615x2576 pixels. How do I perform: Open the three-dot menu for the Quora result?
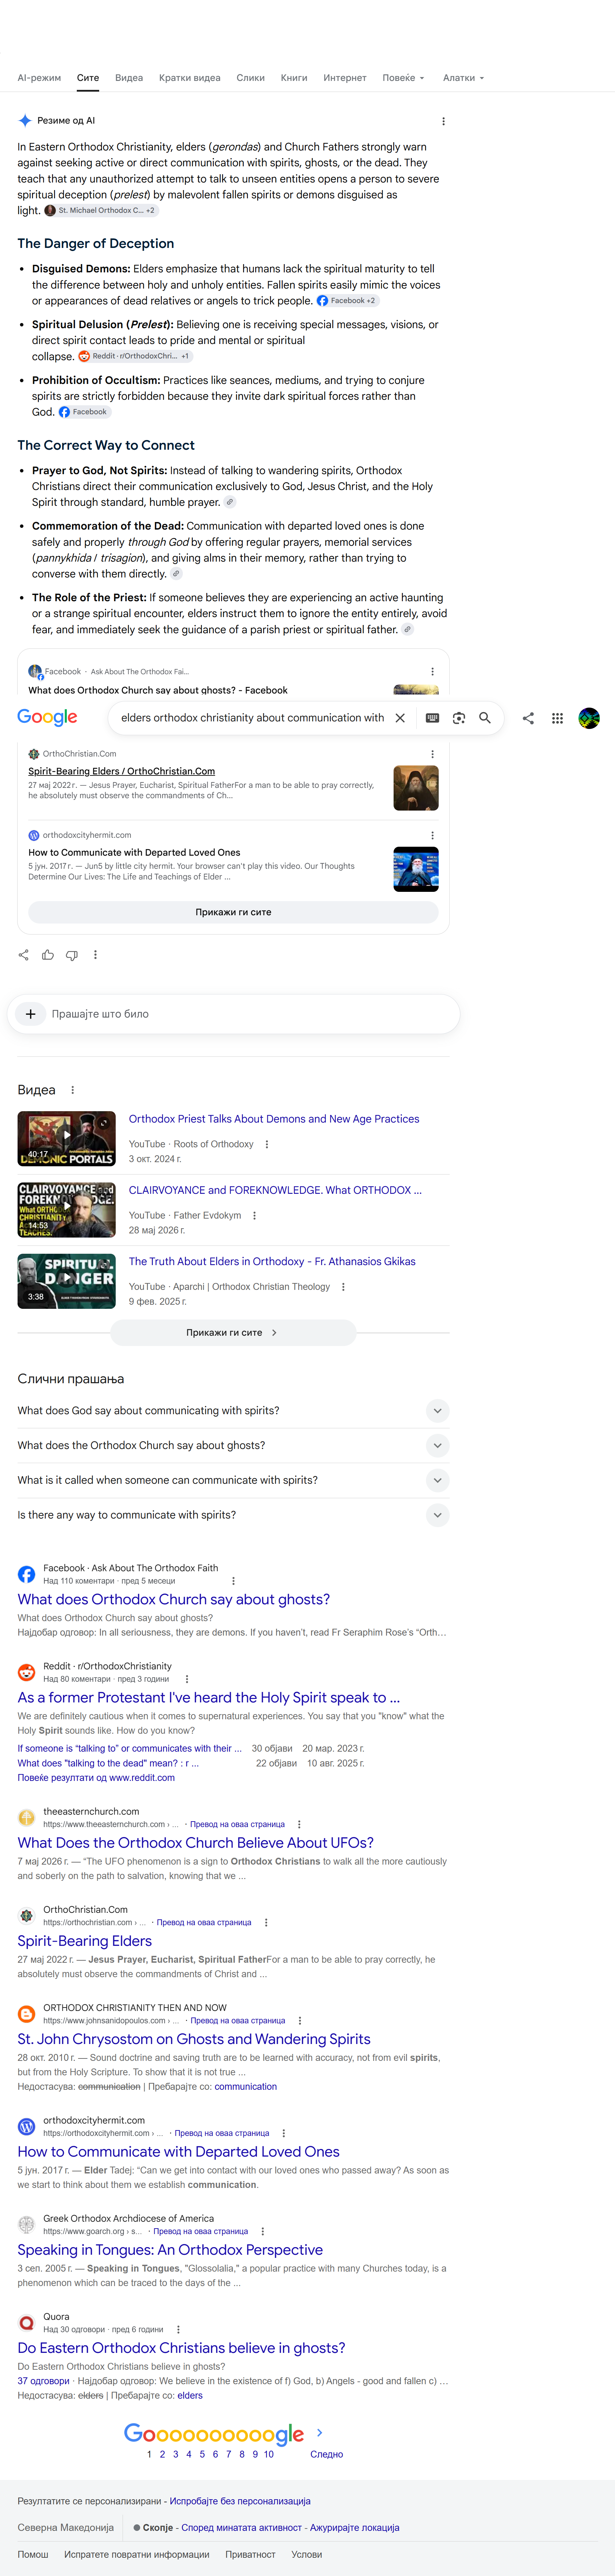coord(178,2329)
